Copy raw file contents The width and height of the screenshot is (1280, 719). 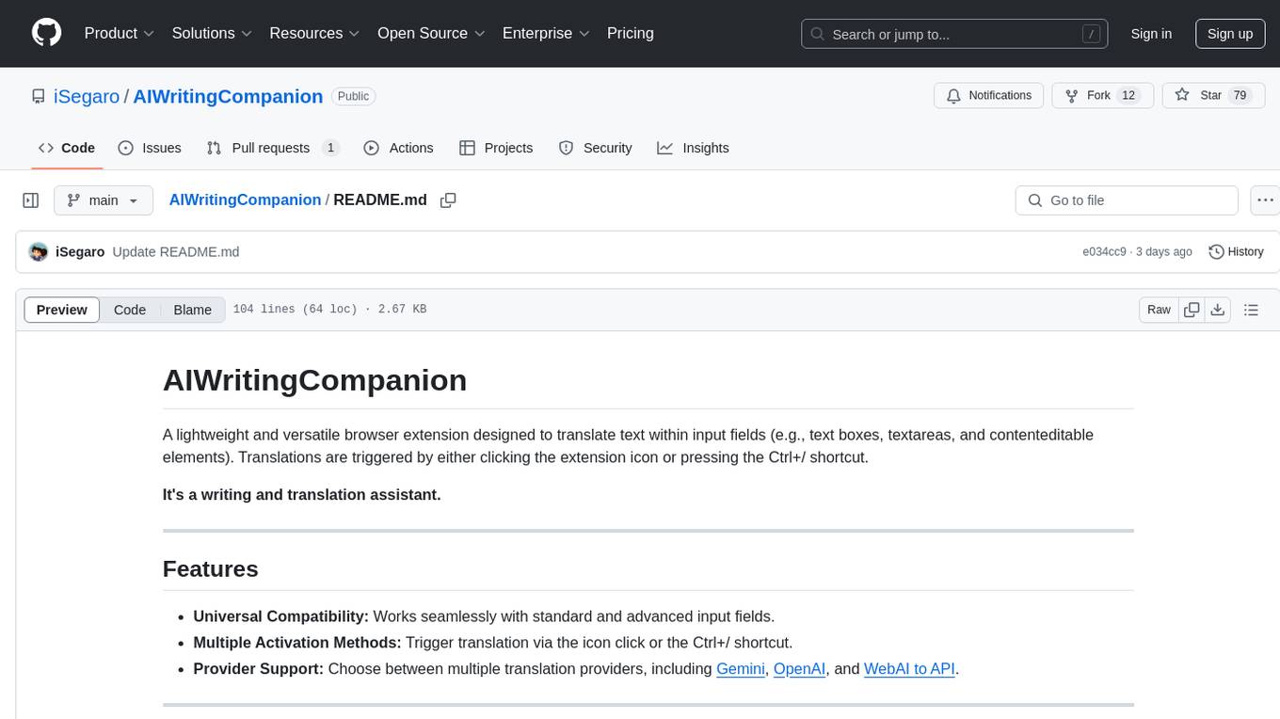point(1192,310)
